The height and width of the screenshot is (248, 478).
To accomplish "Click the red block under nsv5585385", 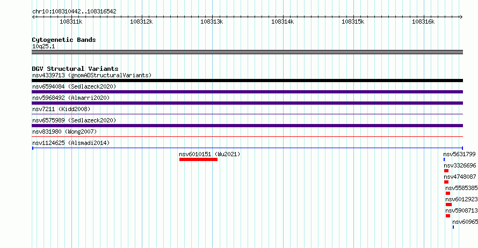I will coord(448,193).
